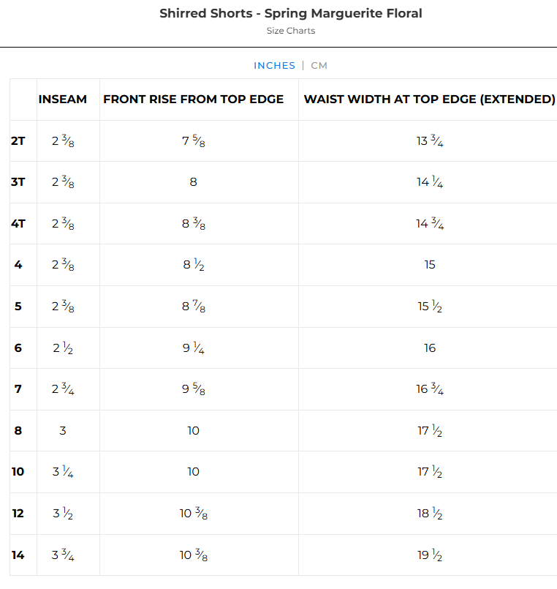557x589 pixels.
Task: Click the INSEAM column header
Action: click(62, 100)
